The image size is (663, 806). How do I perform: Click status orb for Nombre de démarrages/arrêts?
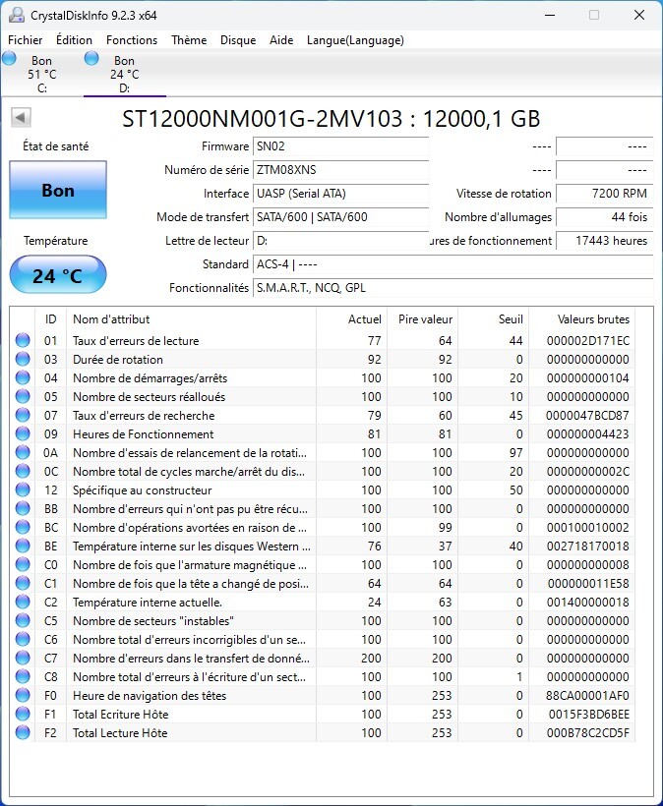tap(23, 377)
